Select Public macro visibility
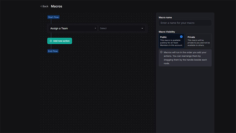Screen dimensions: 236x133 pos(171,41)
